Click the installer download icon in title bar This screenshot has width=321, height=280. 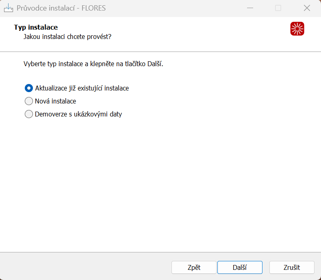pyautogui.click(x=9, y=8)
